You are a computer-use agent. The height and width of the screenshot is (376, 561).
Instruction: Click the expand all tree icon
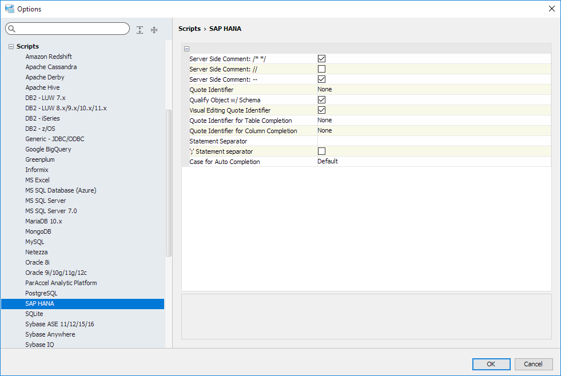point(140,30)
